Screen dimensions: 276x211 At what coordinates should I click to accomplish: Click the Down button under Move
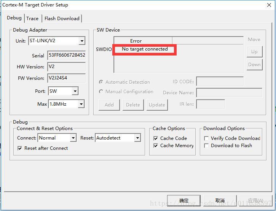(x=255, y=65)
